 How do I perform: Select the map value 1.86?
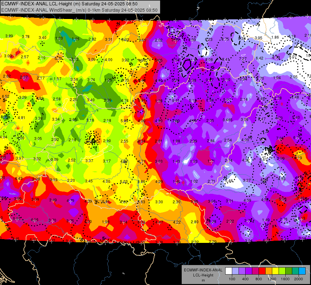(275, 37)
